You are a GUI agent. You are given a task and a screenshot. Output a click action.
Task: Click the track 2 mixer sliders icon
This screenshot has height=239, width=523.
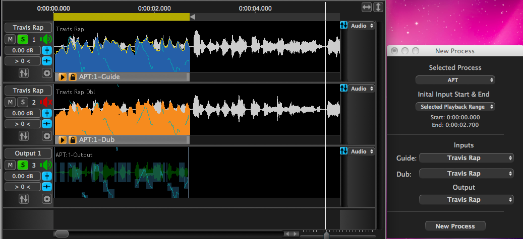click(24, 136)
